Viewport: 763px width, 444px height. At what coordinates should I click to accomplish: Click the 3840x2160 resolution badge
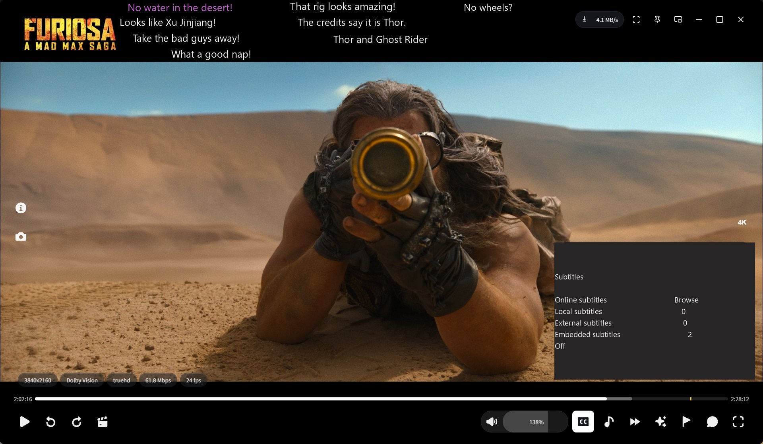[38, 380]
